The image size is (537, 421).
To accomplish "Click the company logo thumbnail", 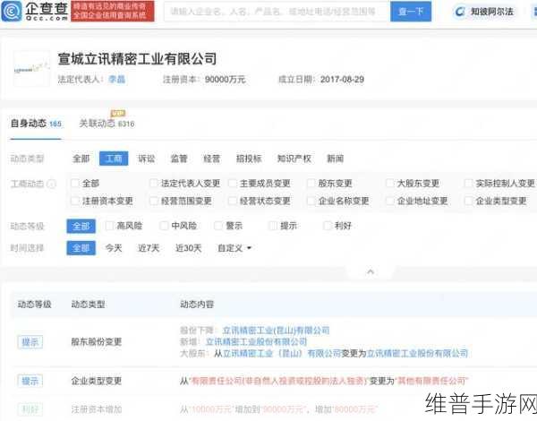I will (31, 69).
